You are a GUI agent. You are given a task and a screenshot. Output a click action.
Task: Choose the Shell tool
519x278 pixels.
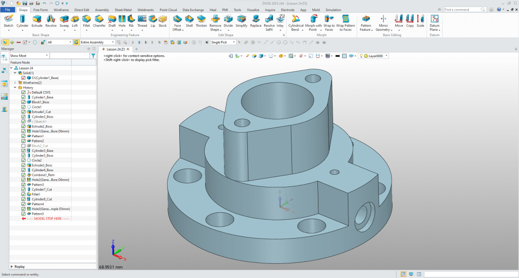[x=189, y=20]
